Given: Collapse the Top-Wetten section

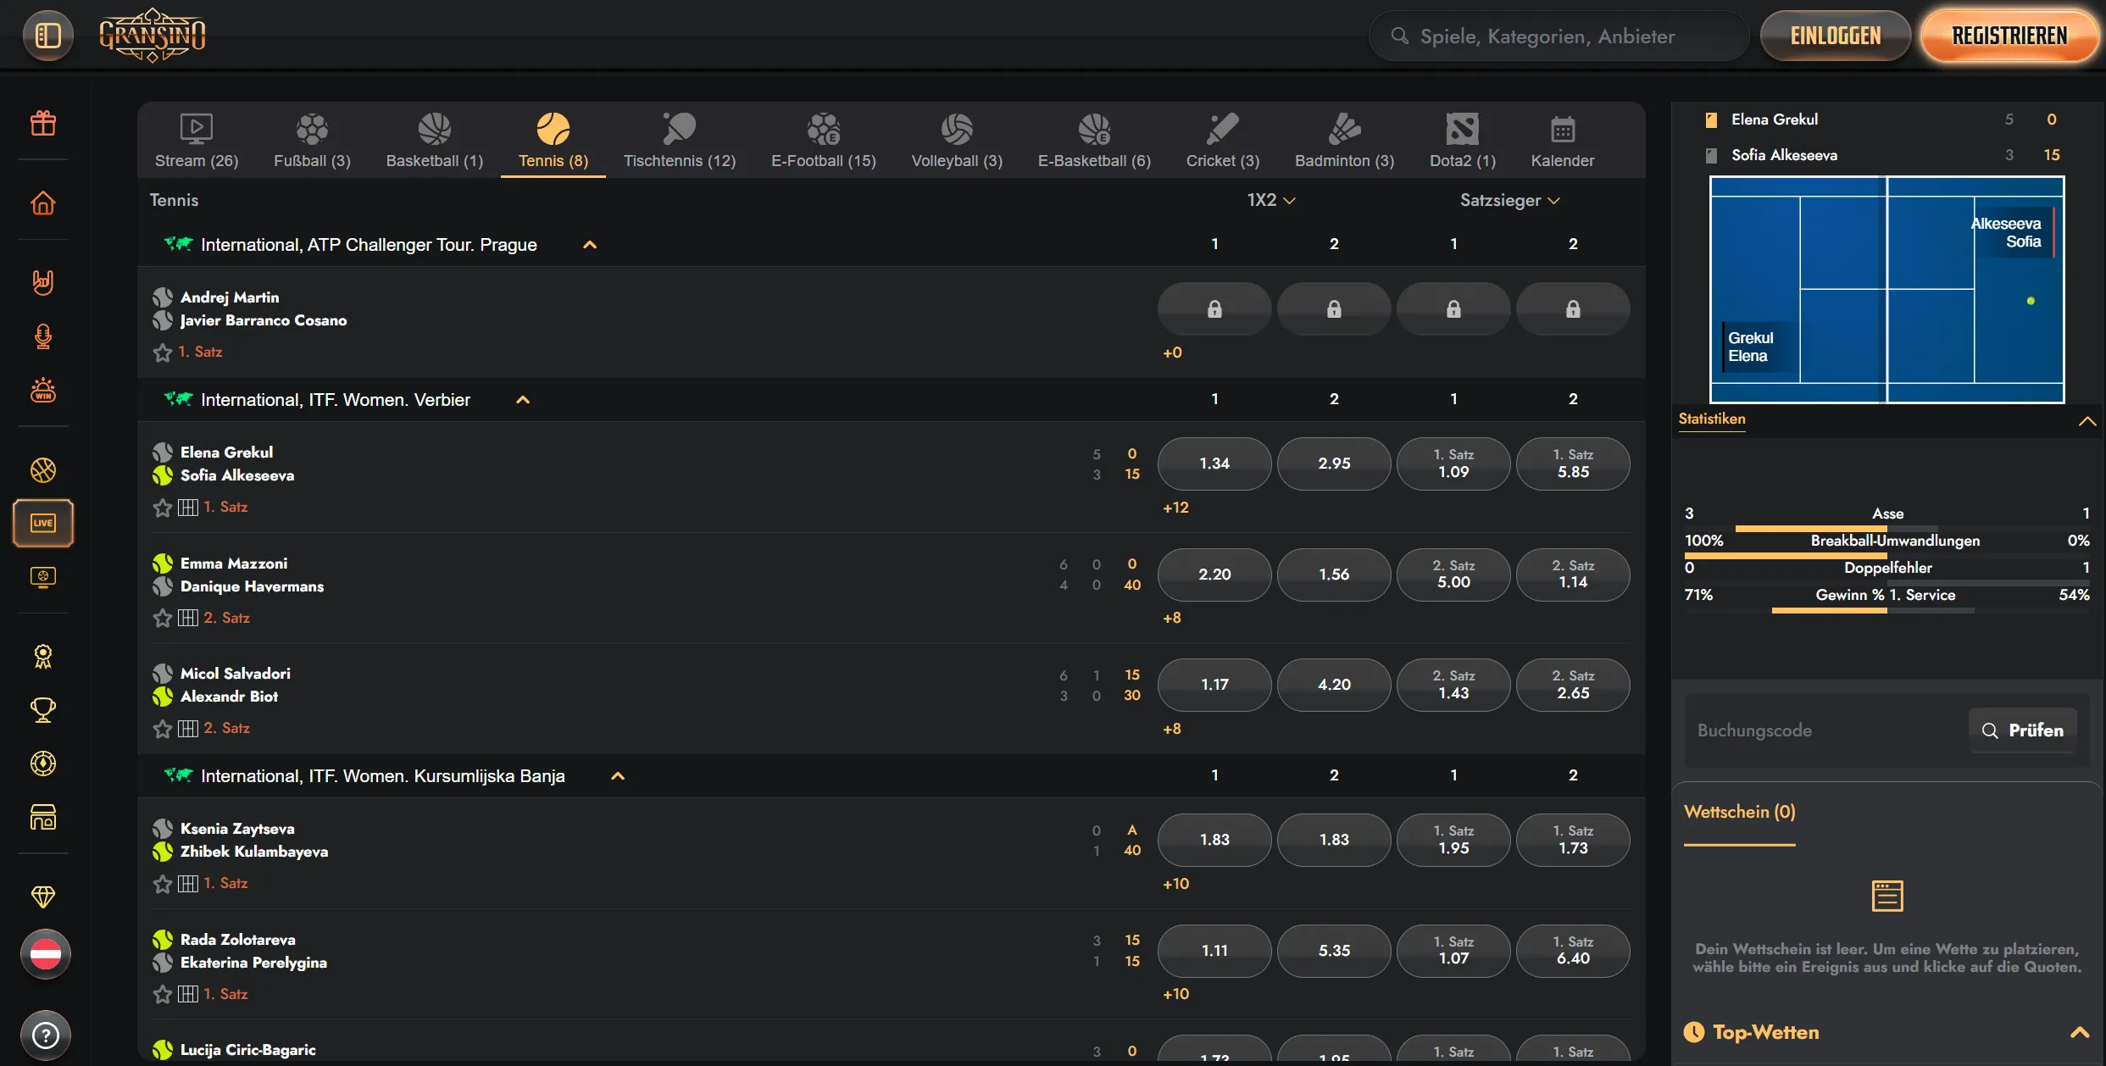Looking at the screenshot, I should [2080, 1032].
